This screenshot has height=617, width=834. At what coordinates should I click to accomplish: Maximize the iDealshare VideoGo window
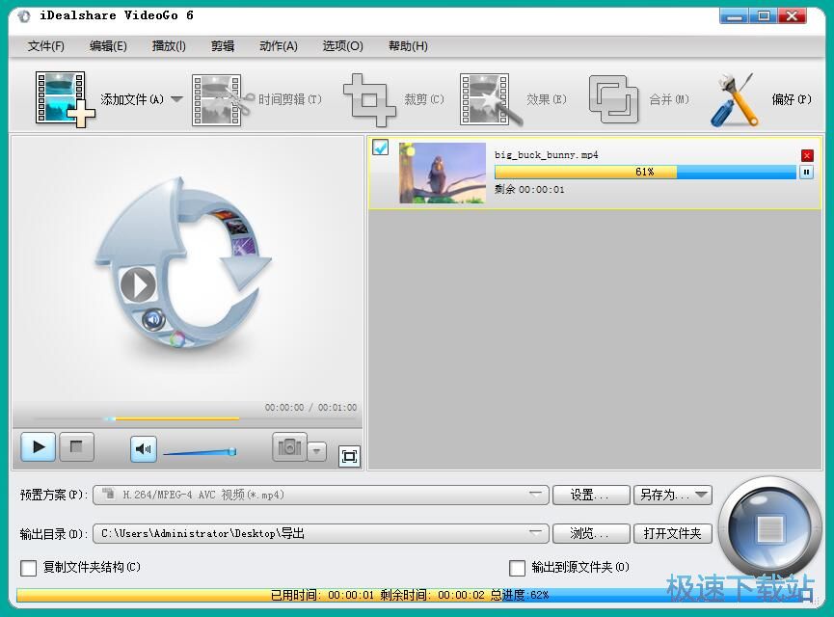click(x=764, y=16)
